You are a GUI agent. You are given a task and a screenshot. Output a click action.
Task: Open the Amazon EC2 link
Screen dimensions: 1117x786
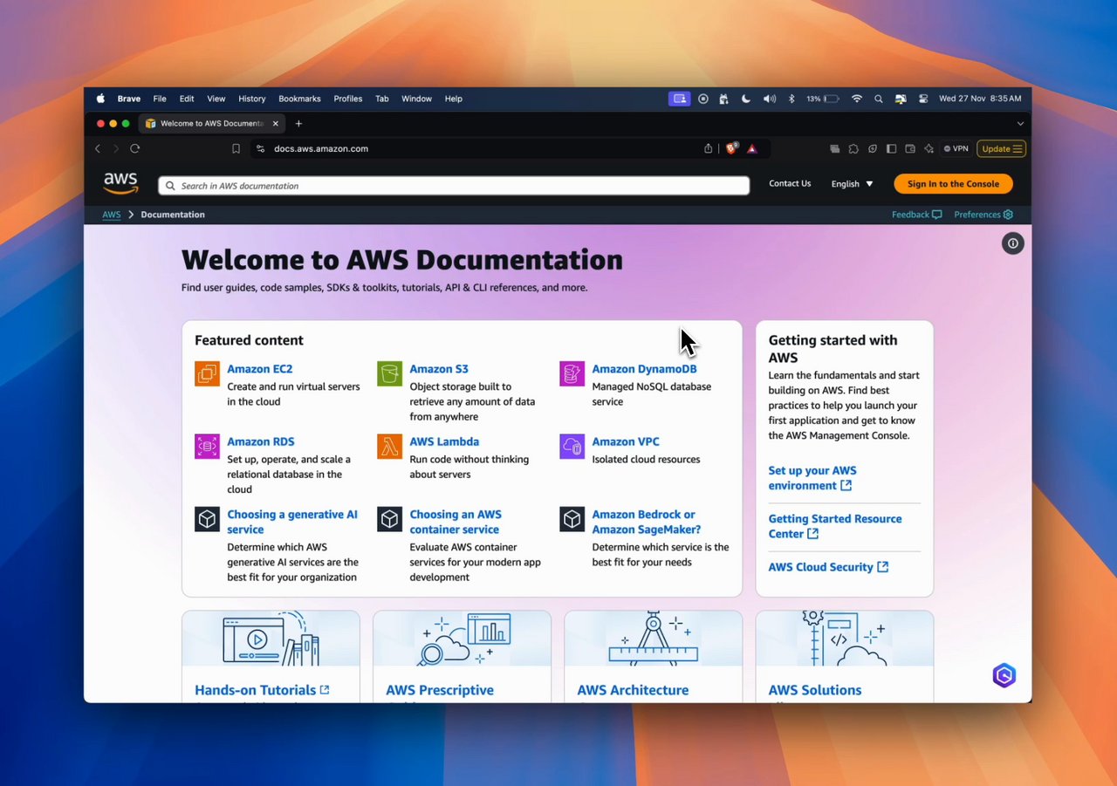coord(260,369)
